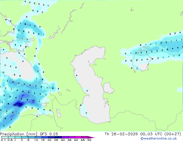Click the legend label "15"
Image resolution: width=183 pixels, height=141 pixels.
(x=43, y=140)
